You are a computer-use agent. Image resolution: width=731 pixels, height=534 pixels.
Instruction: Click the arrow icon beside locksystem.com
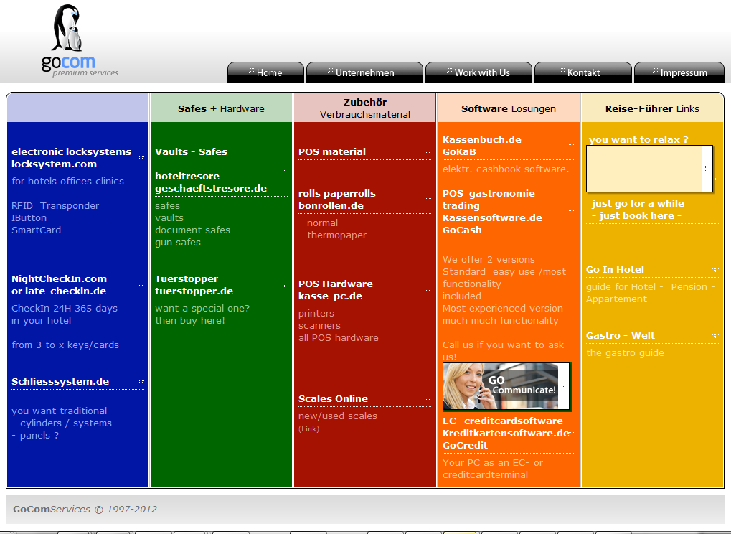coord(141,157)
